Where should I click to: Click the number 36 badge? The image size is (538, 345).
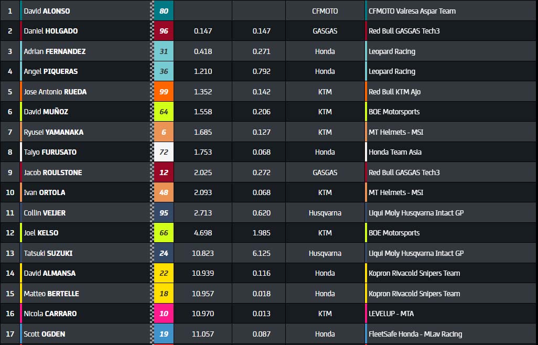(164, 71)
